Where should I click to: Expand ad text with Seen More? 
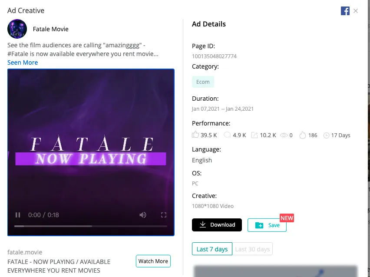pos(23,63)
